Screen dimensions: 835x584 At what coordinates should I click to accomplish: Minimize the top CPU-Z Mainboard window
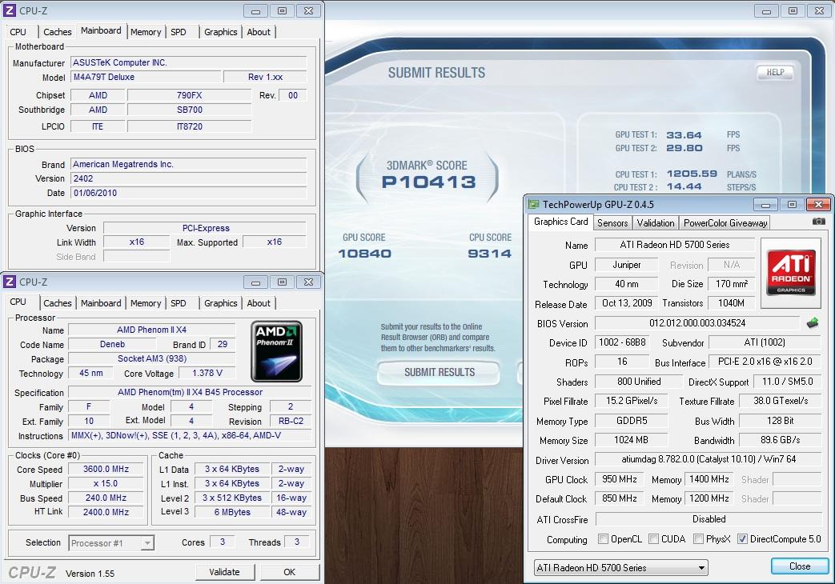pos(255,11)
